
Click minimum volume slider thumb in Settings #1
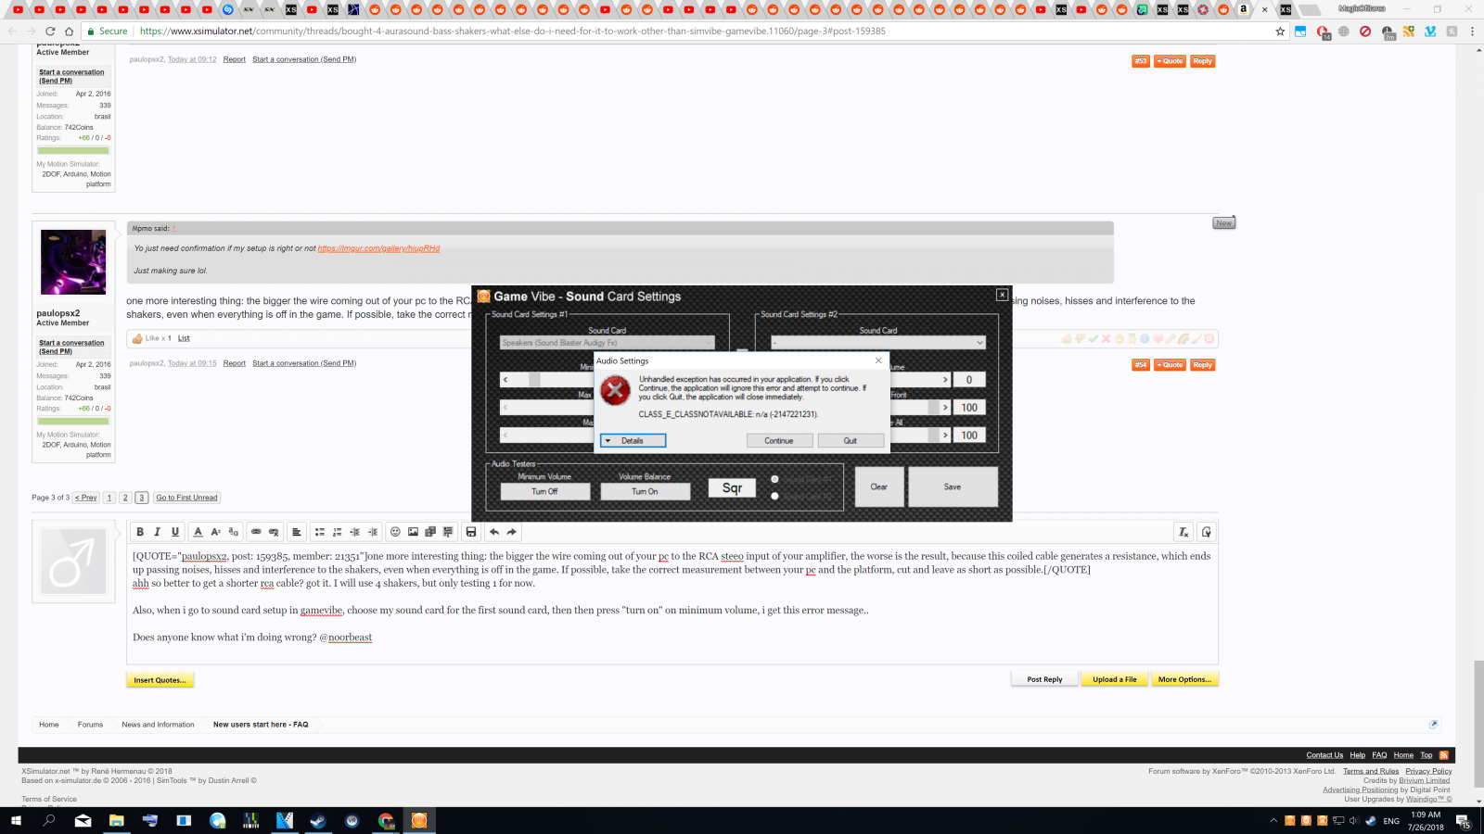pyautogui.click(x=534, y=380)
